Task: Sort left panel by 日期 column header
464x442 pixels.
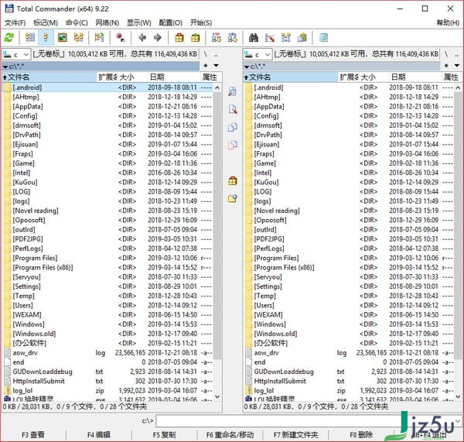Action: pyautogui.click(x=174, y=77)
